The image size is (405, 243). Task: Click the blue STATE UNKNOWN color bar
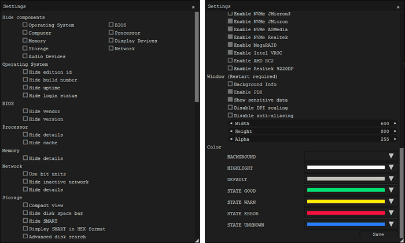pyautogui.click(x=346, y=224)
